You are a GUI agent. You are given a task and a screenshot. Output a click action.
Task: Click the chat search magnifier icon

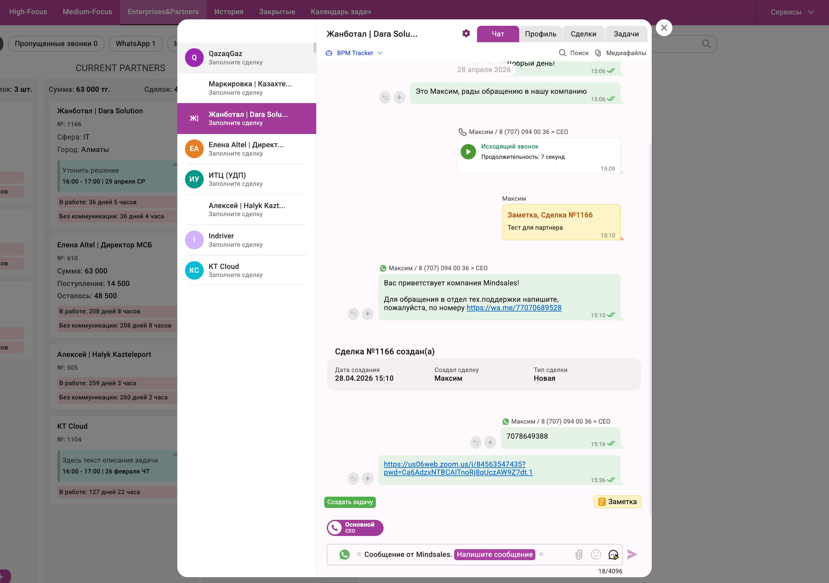coord(562,53)
